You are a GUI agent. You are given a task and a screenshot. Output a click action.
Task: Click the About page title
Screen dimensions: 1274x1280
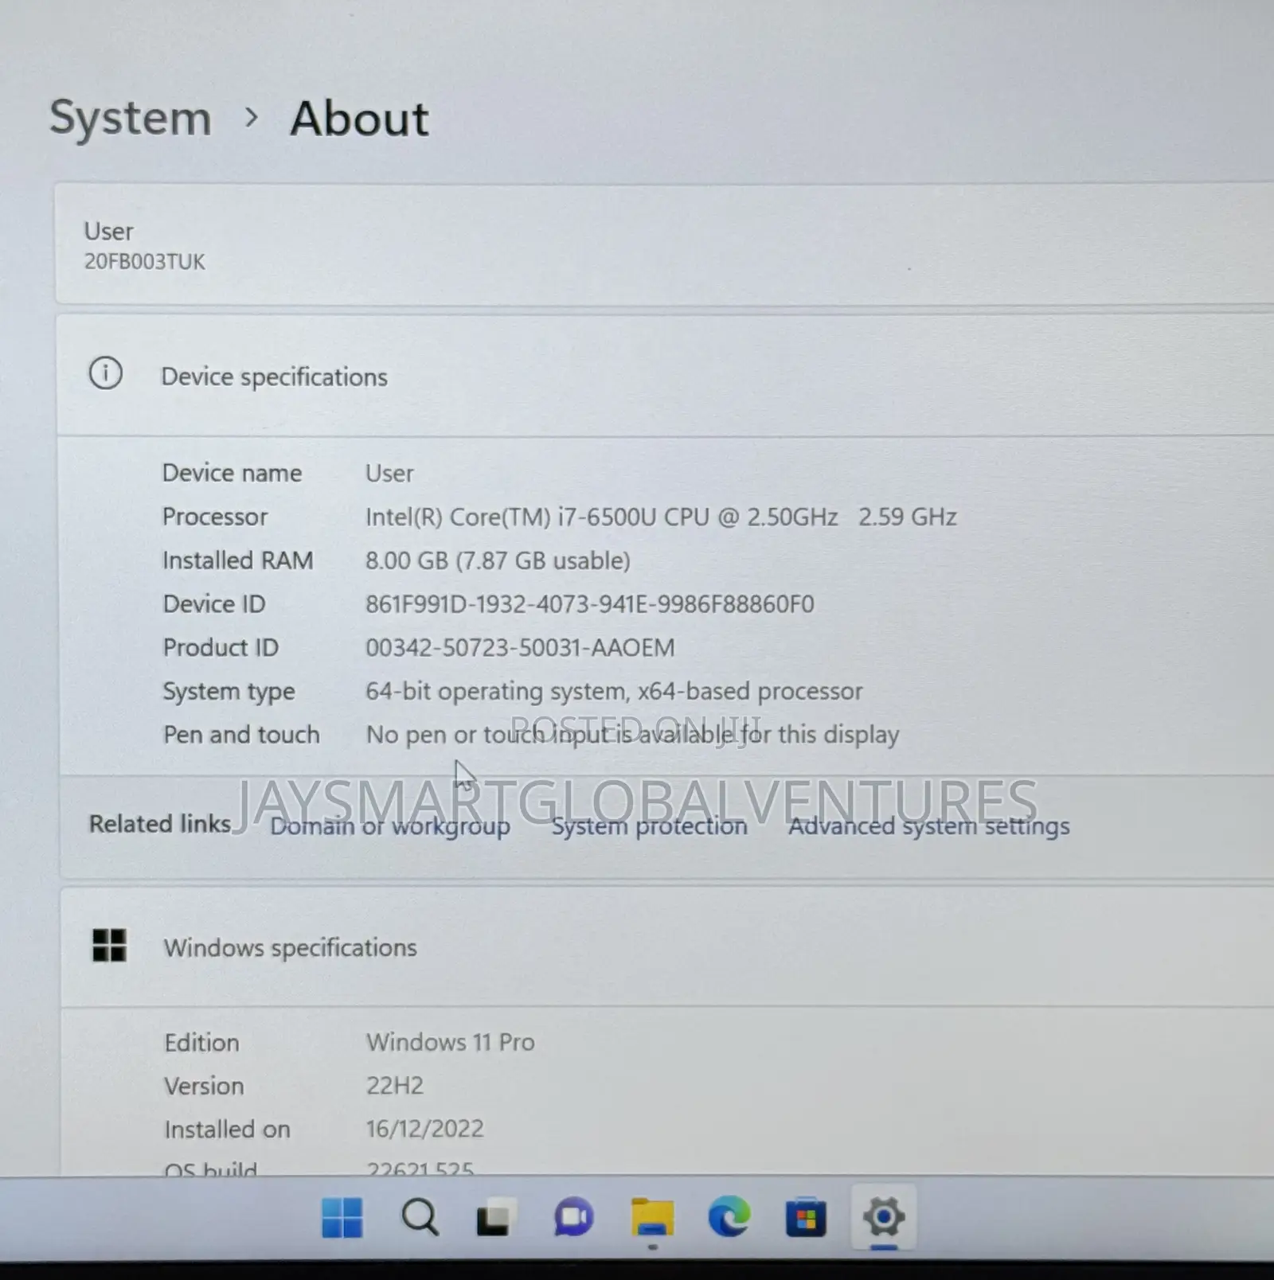(x=359, y=119)
